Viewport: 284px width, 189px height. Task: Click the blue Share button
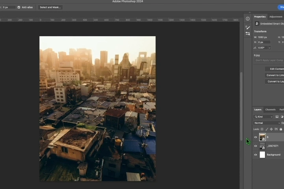pyautogui.click(x=281, y=7)
